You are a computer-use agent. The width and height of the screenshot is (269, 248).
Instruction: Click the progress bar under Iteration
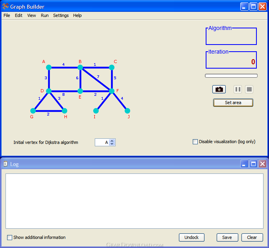pos(231,76)
